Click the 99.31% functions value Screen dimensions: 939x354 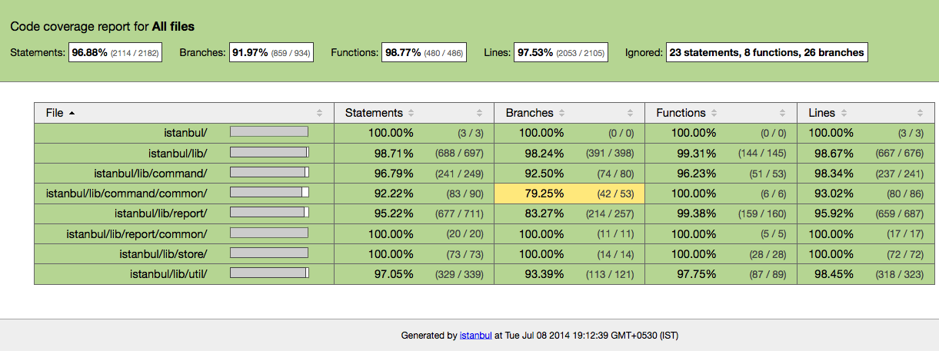(695, 153)
